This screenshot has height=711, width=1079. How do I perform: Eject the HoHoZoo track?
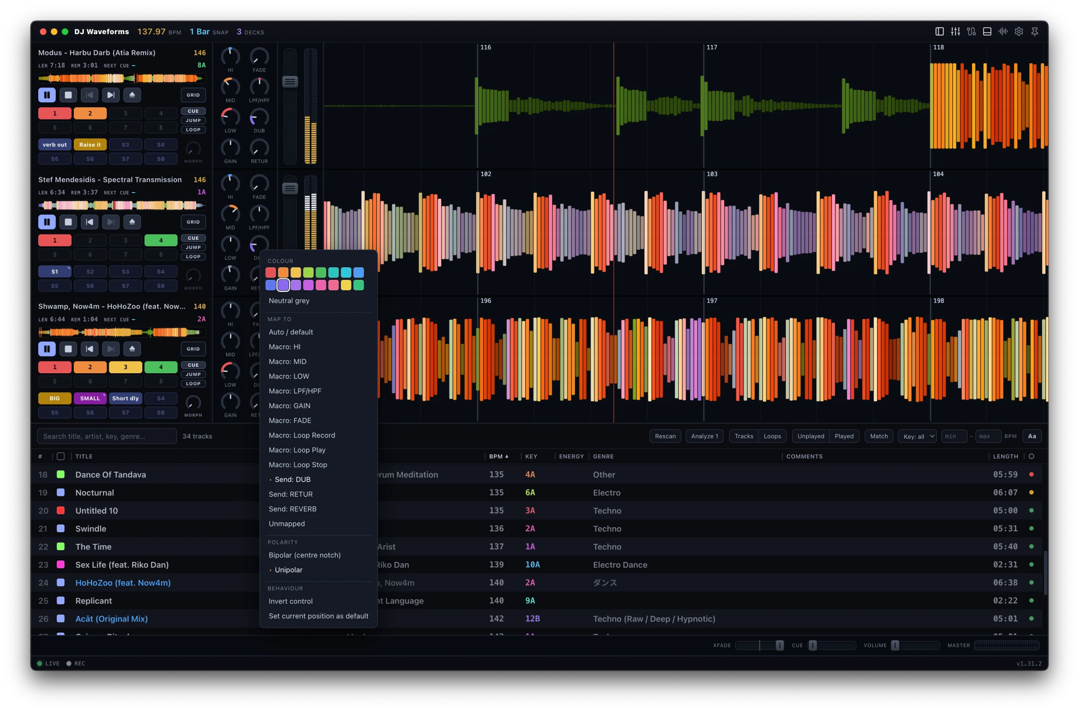(132, 349)
